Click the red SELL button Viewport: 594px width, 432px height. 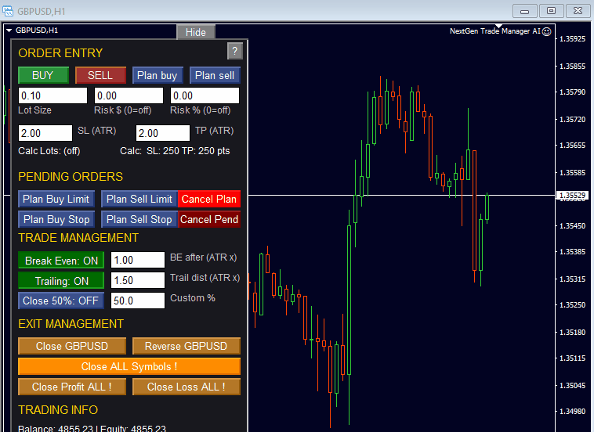coord(100,75)
